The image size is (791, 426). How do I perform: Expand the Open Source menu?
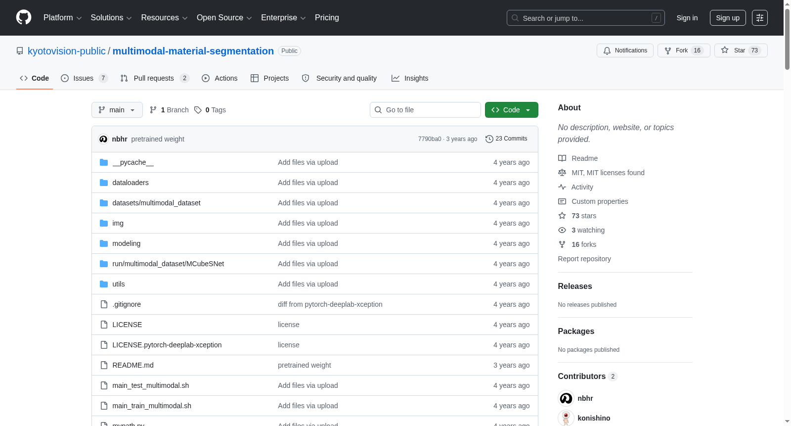[x=224, y=18]
